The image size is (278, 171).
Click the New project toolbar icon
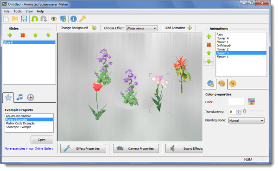coord(6,19)
